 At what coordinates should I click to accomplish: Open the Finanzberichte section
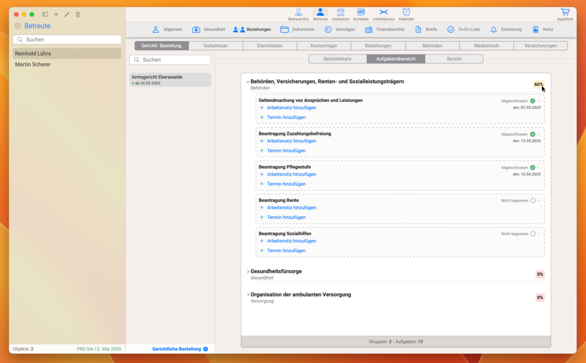[385, 30]
